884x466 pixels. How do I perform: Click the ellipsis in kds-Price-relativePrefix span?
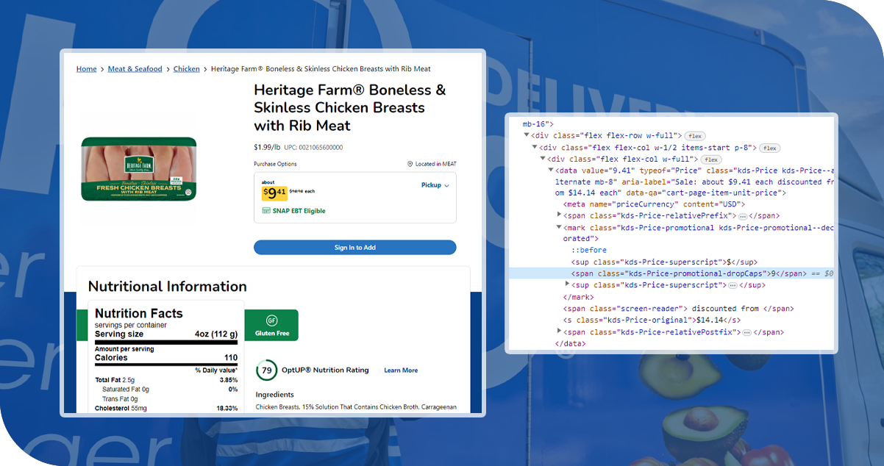pos(743,216)
